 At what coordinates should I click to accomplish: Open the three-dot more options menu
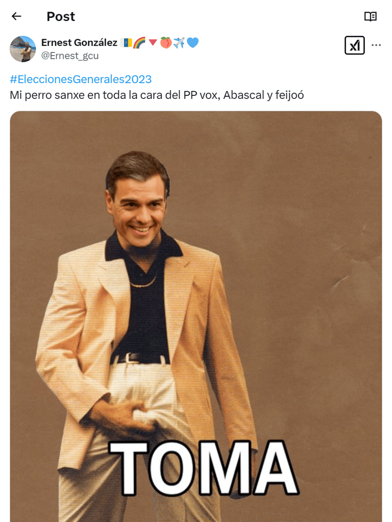(376, 45)
